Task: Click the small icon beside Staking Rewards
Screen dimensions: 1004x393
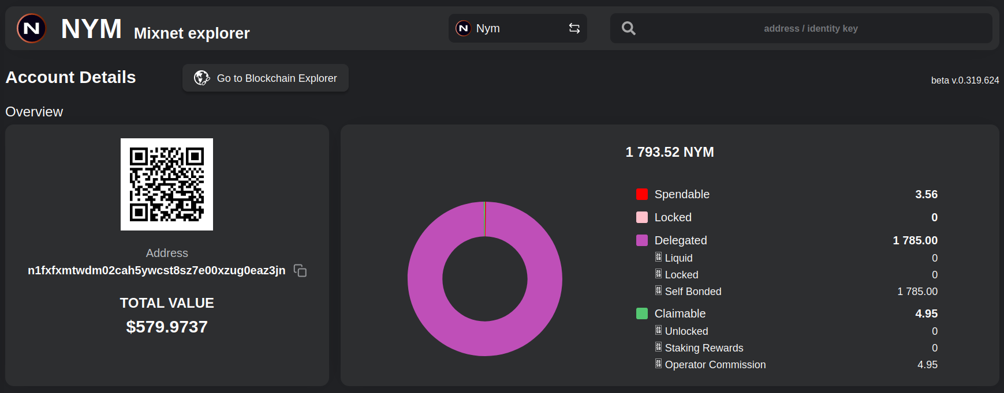Action: pos(658,347)
